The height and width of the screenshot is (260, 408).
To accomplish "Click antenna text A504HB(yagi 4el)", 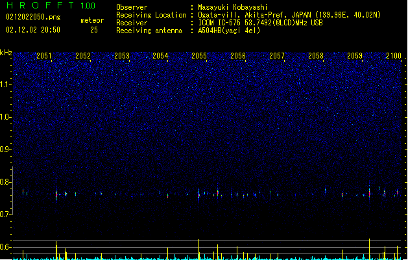I will (229, 31).
